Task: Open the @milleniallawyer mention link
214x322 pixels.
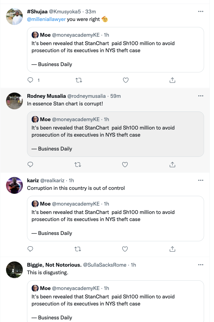Action: [46, 19]
